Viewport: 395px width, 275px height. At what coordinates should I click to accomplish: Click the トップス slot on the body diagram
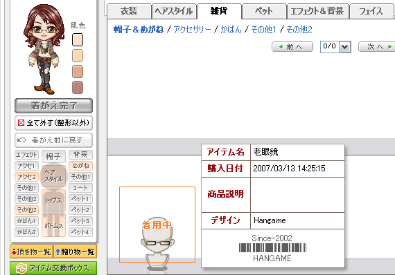[53, 200]
